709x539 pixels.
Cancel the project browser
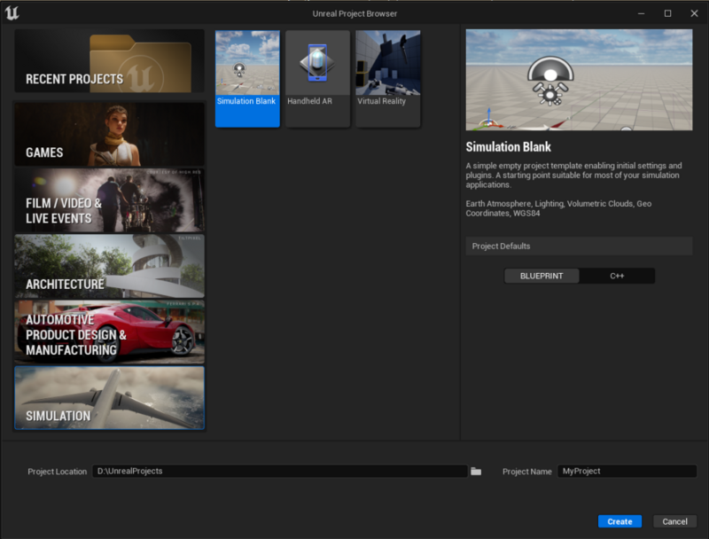point(674,521)
